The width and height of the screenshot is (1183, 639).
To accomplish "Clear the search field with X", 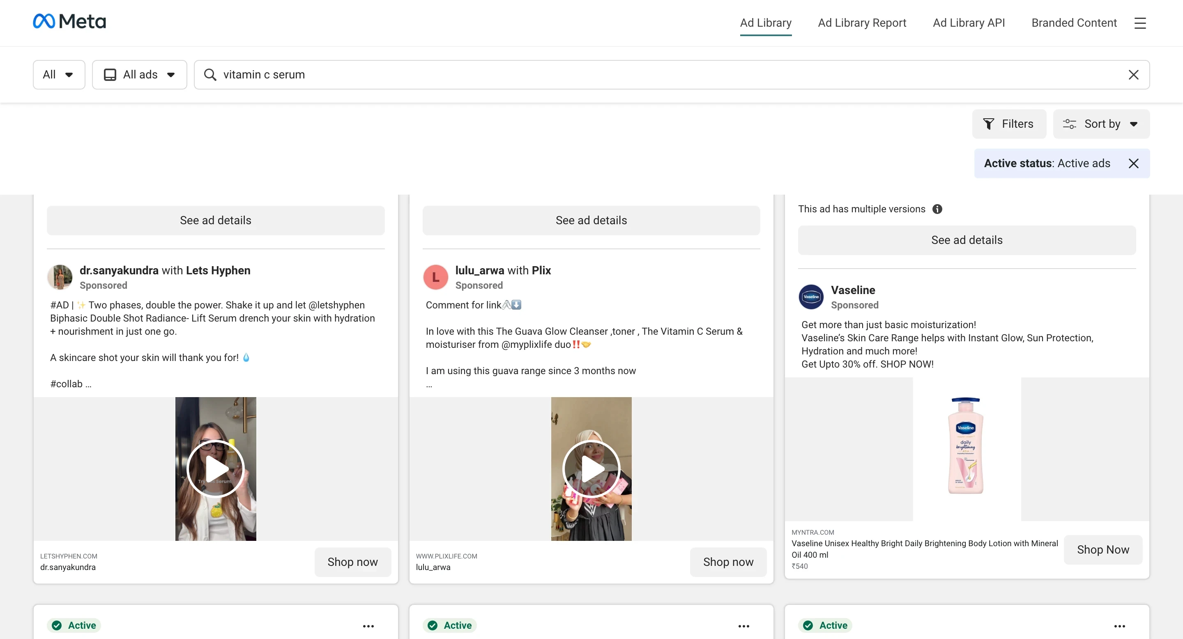I will pos(1133,75).
